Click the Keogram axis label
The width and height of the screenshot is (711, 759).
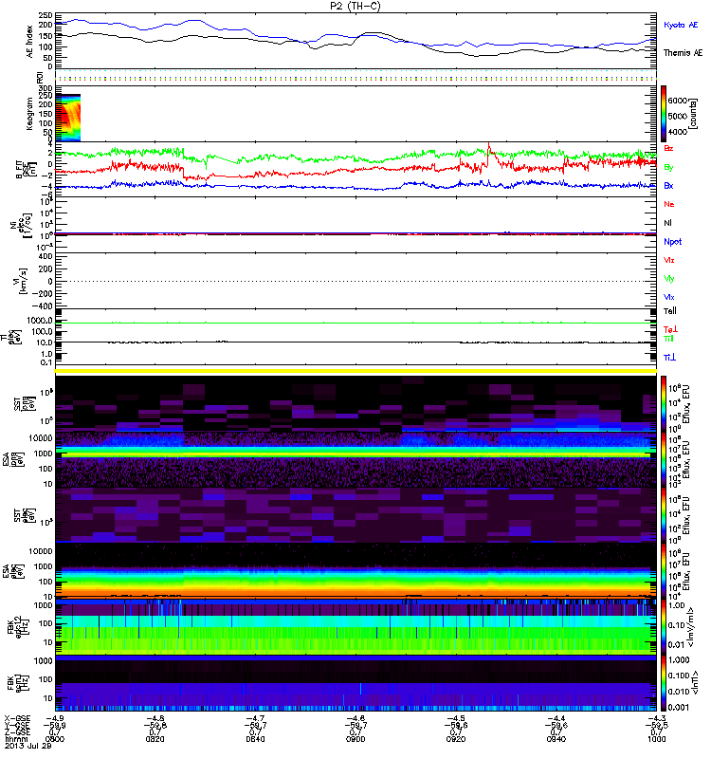(29, 114)
